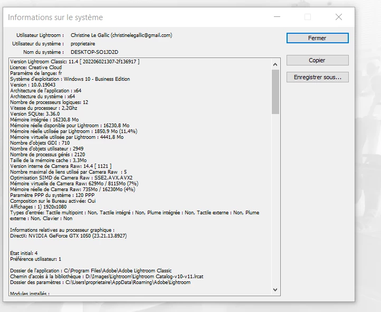
Task: Click the 'Version : 10.0.19043' line
Action: (33, 85)
